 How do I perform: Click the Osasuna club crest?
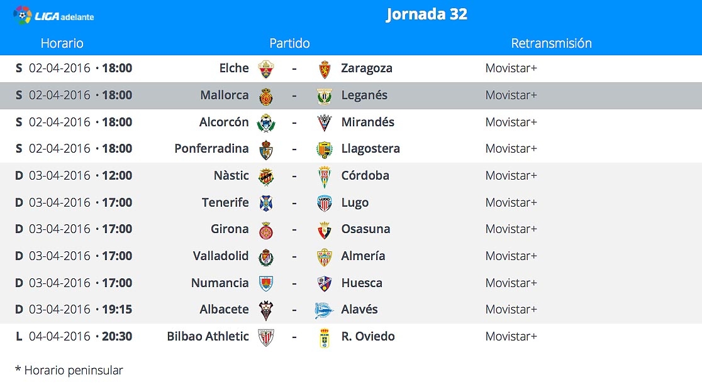[325, 230]
